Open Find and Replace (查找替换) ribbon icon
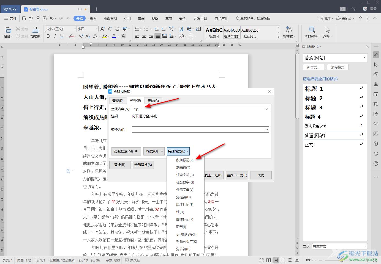Viewport: 381px width, 264px height. tap(312, 30)
